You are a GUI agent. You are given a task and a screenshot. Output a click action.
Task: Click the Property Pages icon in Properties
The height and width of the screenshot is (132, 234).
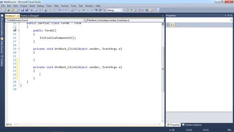click(178, 25)
